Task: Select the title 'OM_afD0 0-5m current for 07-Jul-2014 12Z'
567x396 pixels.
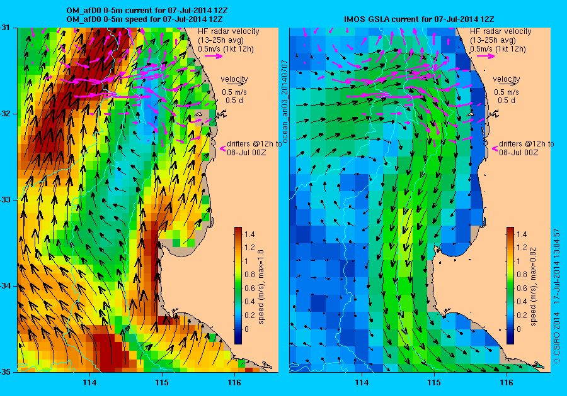Action: pos(147,11)
